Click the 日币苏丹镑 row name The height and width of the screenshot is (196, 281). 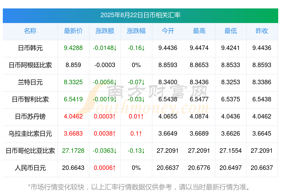pyautogui.click(x=30, y=117)
